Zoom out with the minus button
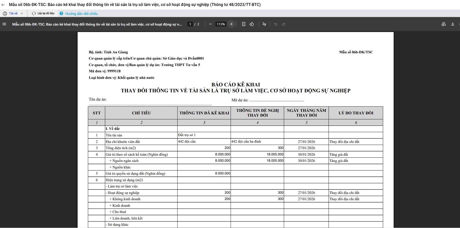The height and width of the screenshot is (228, 460). tap(210, 24)
